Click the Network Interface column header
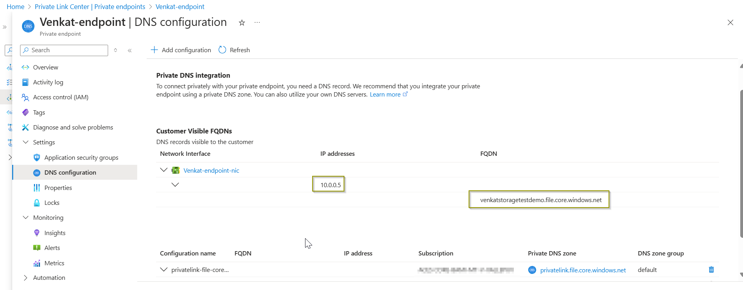The height and width of the screenshot is (290, 743). pyautogui.click(x=185, y=154)
